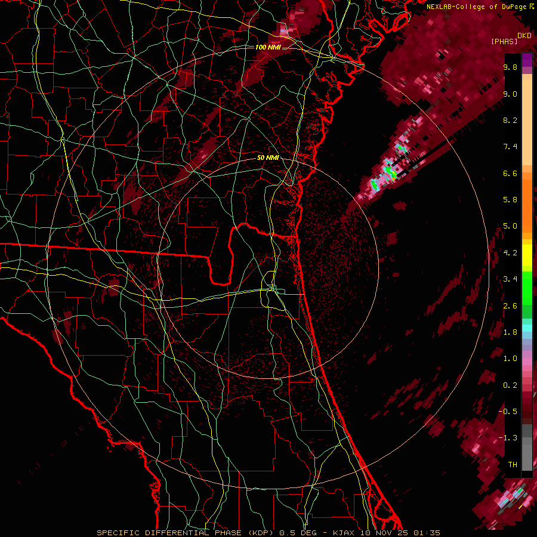
Task: Click the [PHAS] label above color bar
Action: 504,42
